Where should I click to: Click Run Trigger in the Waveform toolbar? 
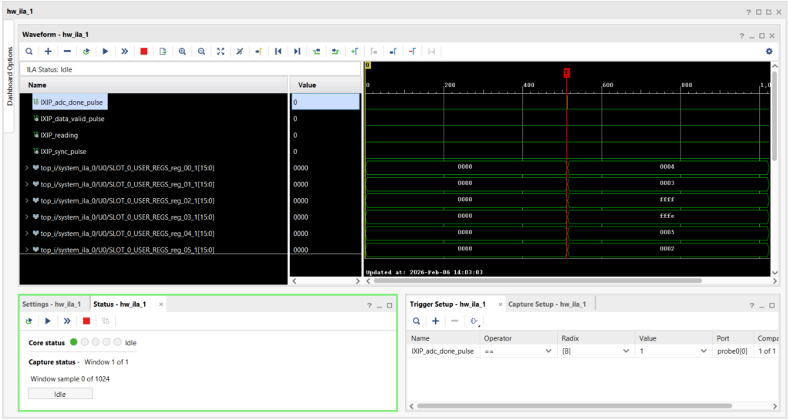pos(106,52)
